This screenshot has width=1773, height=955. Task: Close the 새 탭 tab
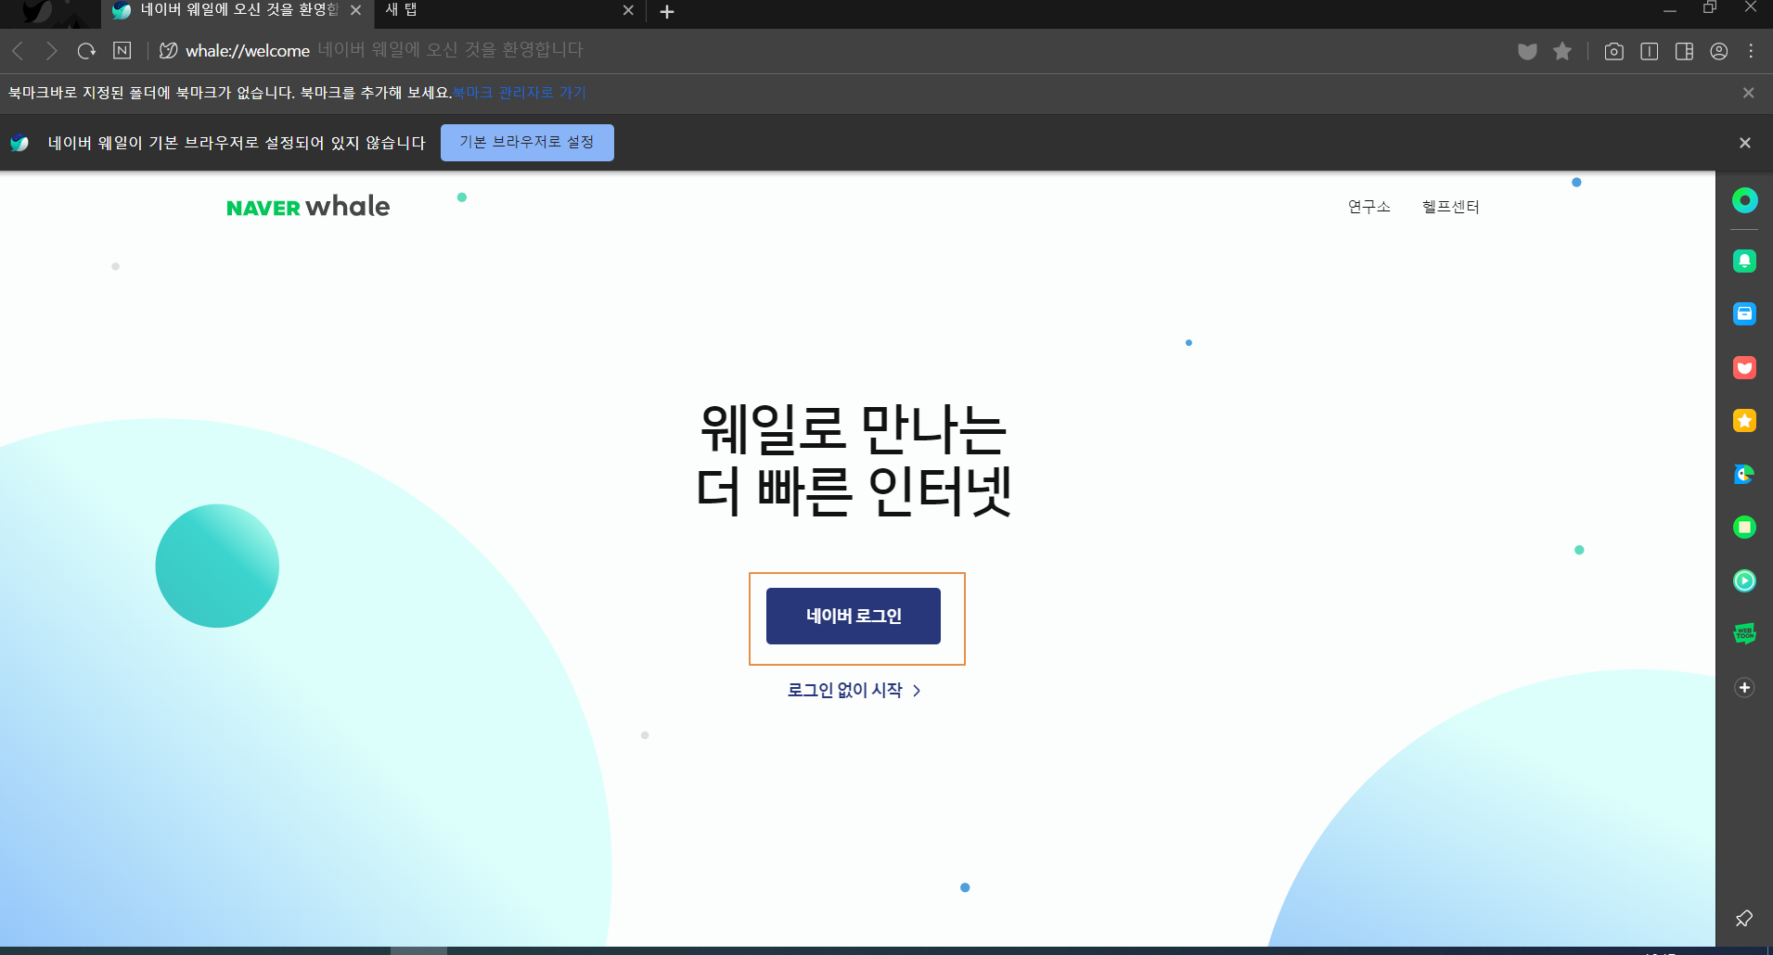tap(628, 10)
